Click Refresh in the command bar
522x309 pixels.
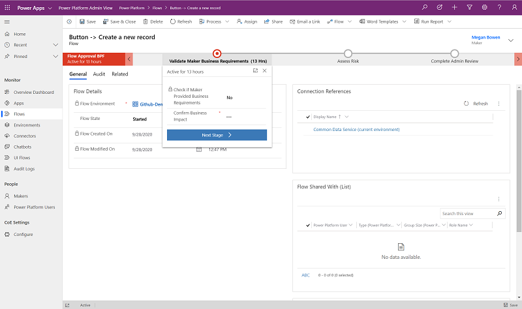coord(181,22)
